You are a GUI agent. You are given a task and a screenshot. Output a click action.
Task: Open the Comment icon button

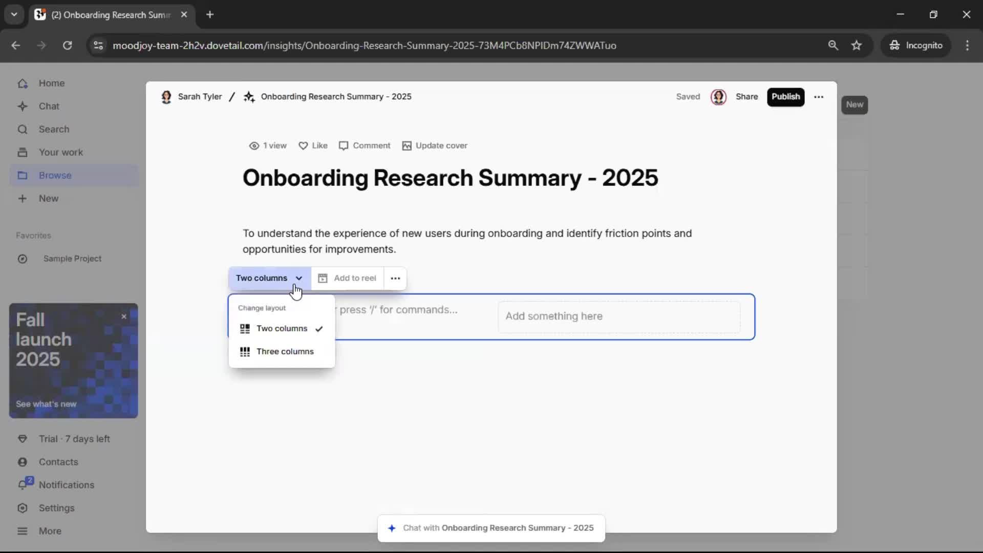coord(344,146)
